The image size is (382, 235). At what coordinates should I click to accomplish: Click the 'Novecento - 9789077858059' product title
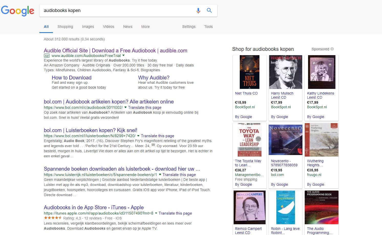[x=284, y=163]
